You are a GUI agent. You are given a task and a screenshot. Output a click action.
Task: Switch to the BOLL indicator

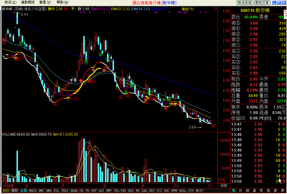(183, 191)
